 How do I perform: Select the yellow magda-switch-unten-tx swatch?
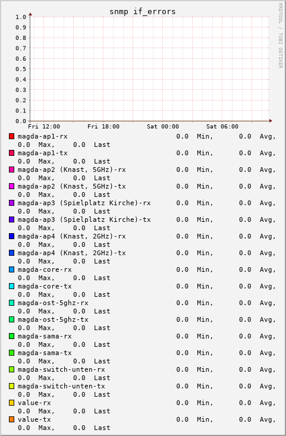tap(11, 386)
